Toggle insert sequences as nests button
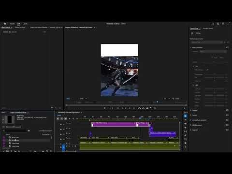The image size is (232, 174). 58,118
